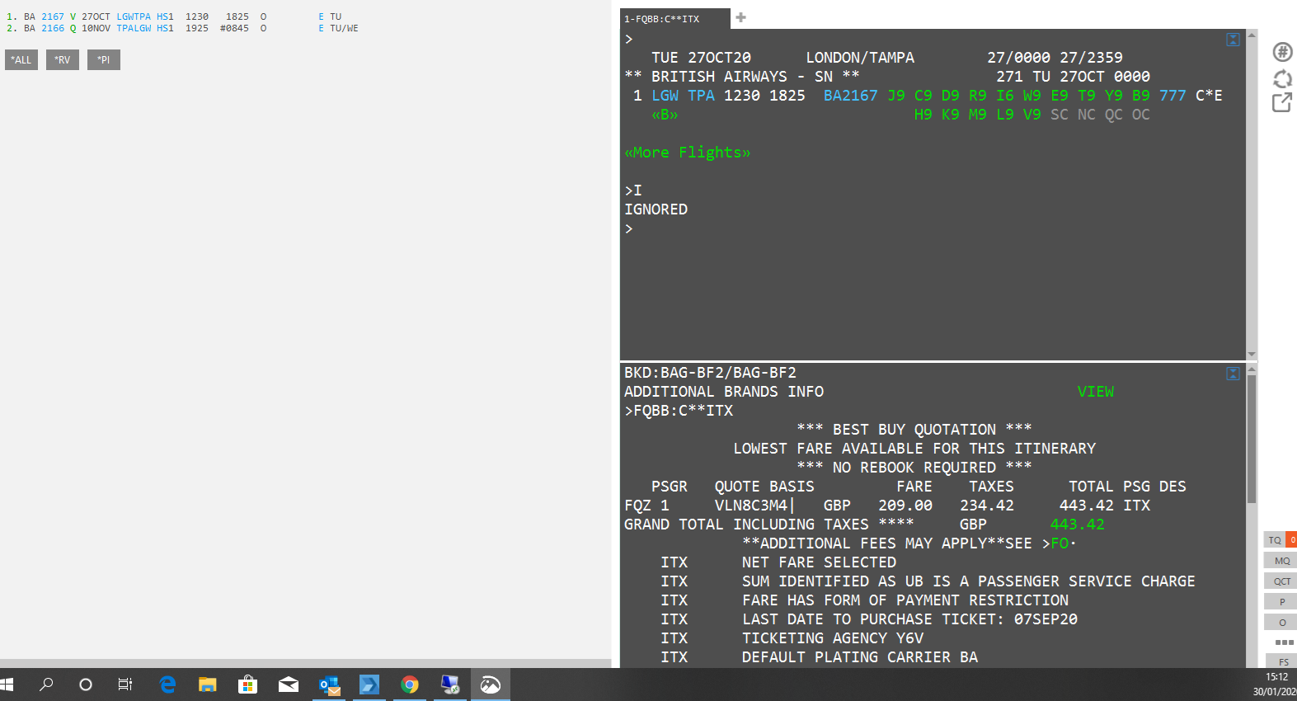
Task: Click LGW airport code in availability line
Action: (x=665, y=96)
